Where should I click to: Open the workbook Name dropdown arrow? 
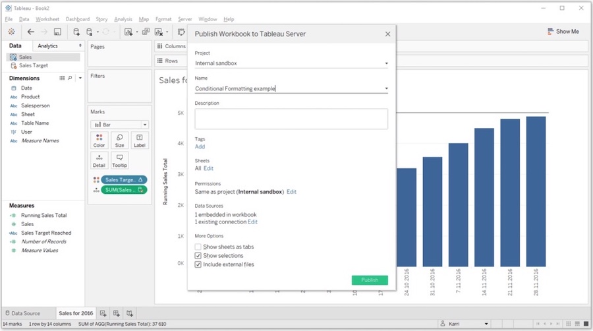(386, 88)
